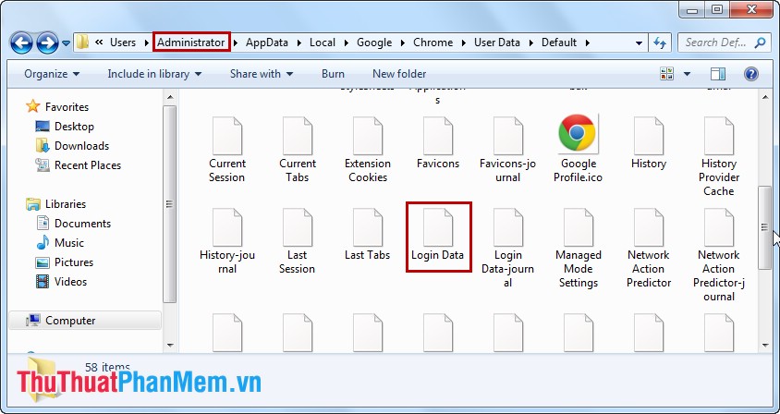Select the History Provider Cache file
Image resolution: width=780 pixels, height=414 pixels.
(x=718, y=156)
